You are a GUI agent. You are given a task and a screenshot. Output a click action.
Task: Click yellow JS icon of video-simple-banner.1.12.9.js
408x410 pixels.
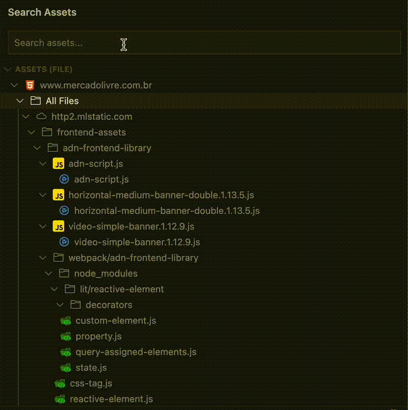click(x=59, y=226)
